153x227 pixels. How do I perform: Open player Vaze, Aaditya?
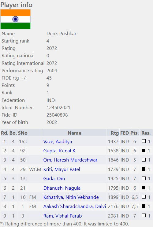(58, 141)
